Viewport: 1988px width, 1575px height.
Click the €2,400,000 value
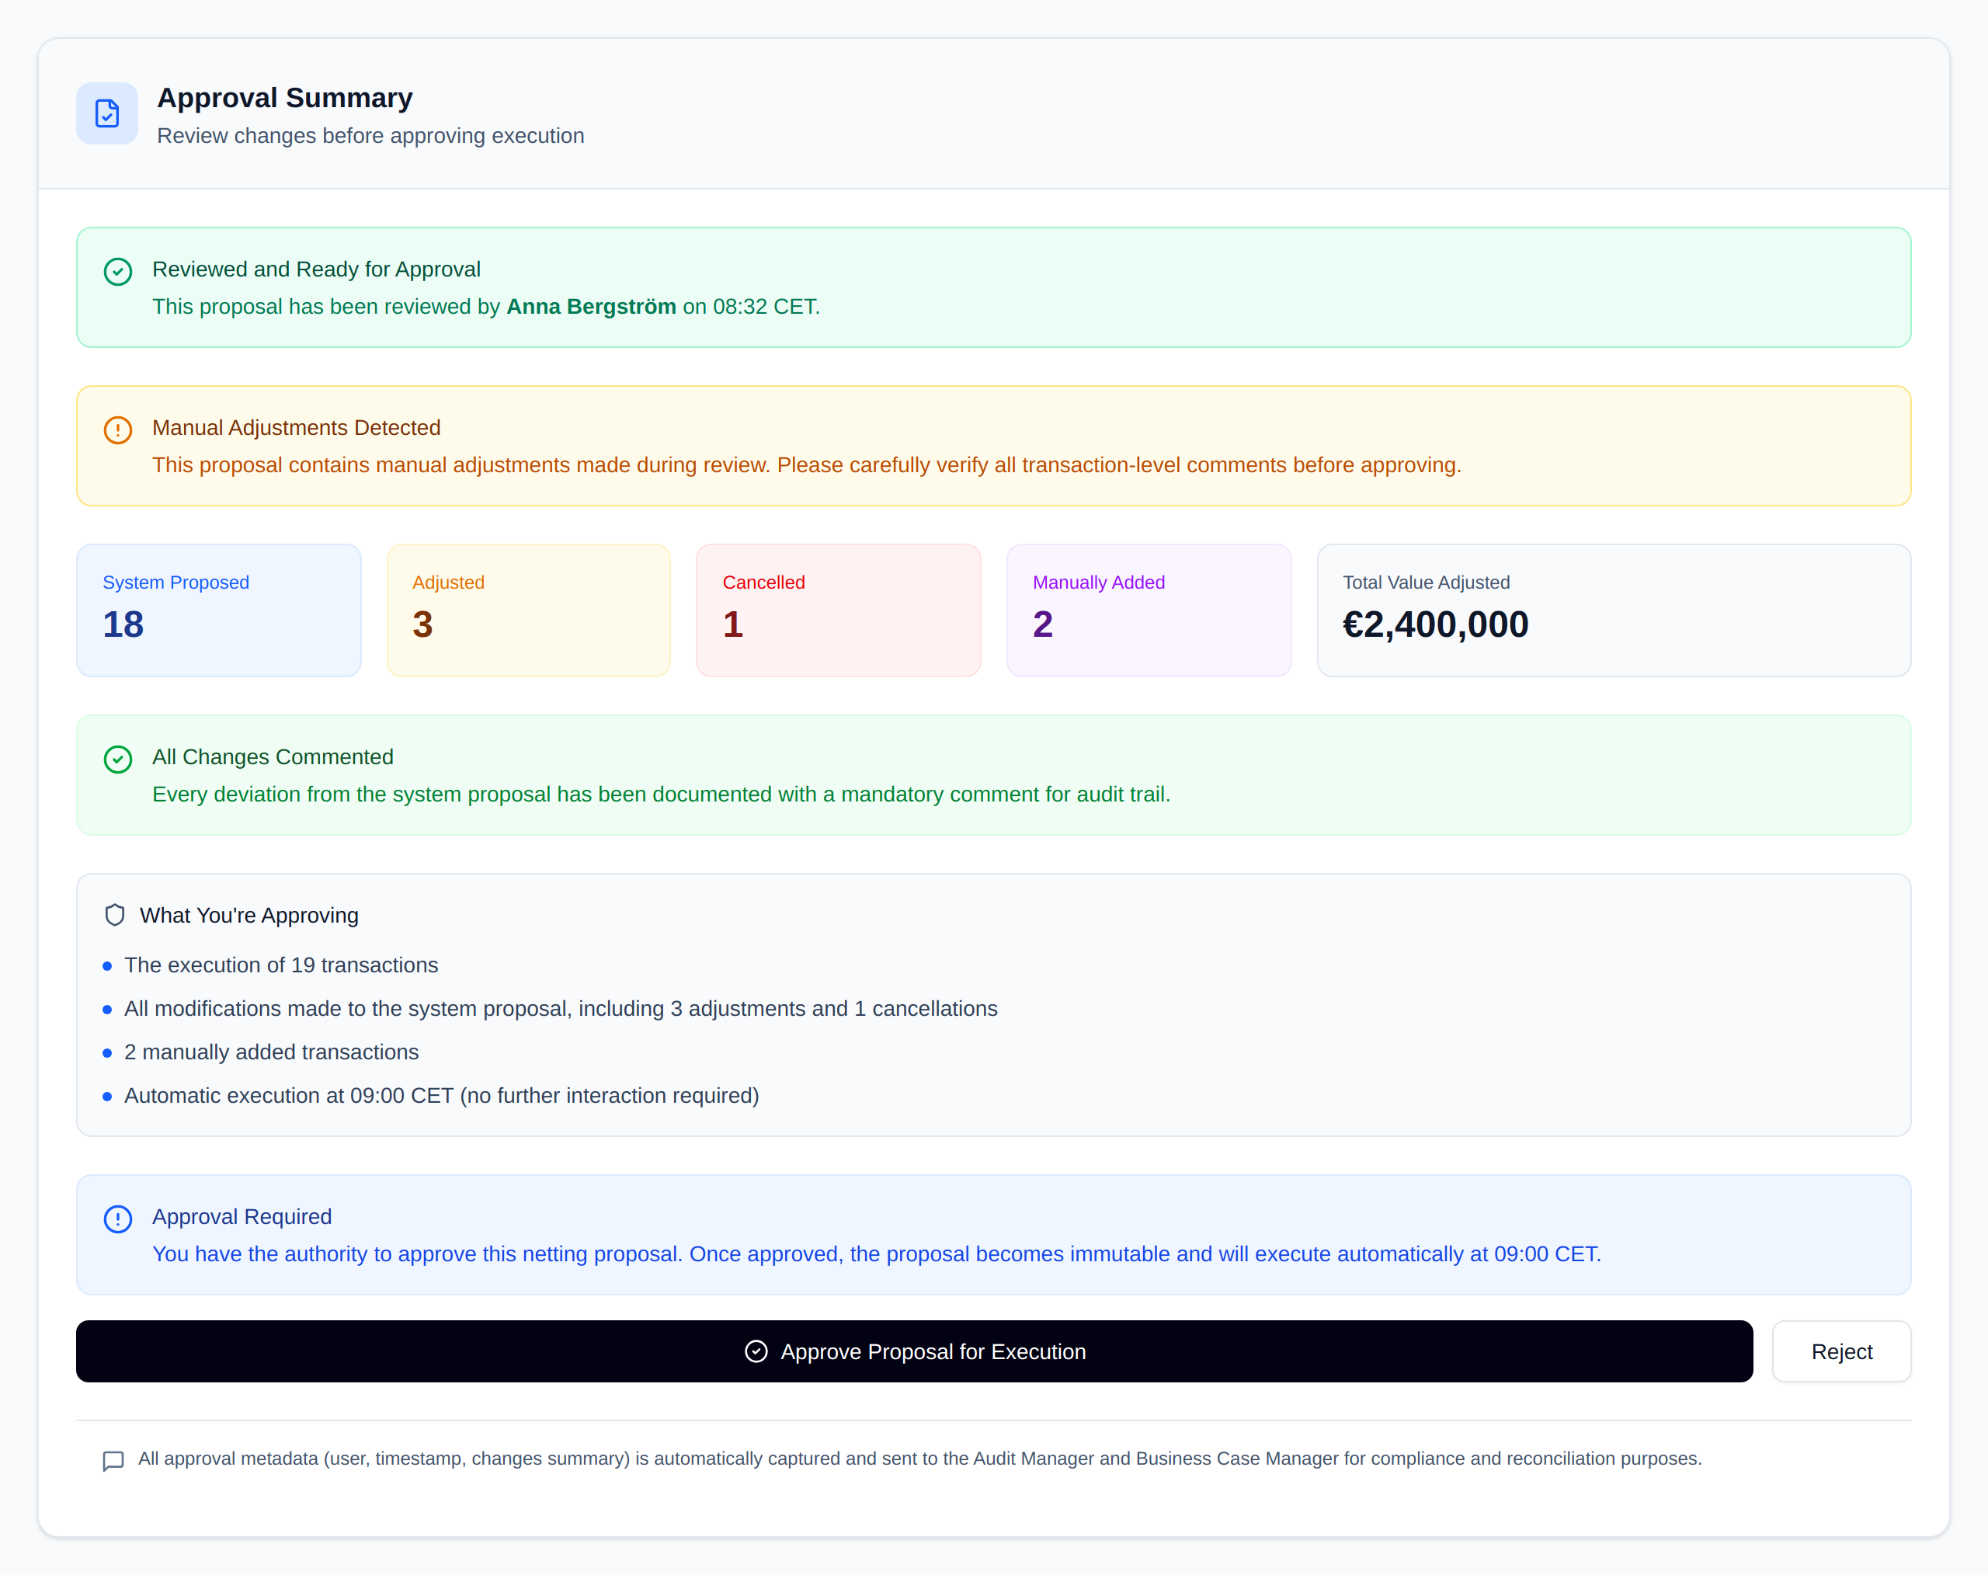[1436, 624]
